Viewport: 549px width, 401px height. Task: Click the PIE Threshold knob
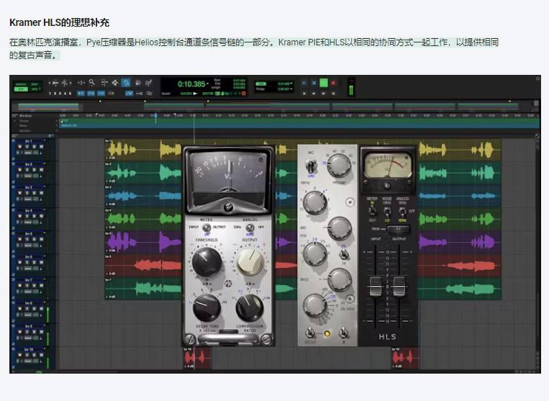[x=207, y=261]
